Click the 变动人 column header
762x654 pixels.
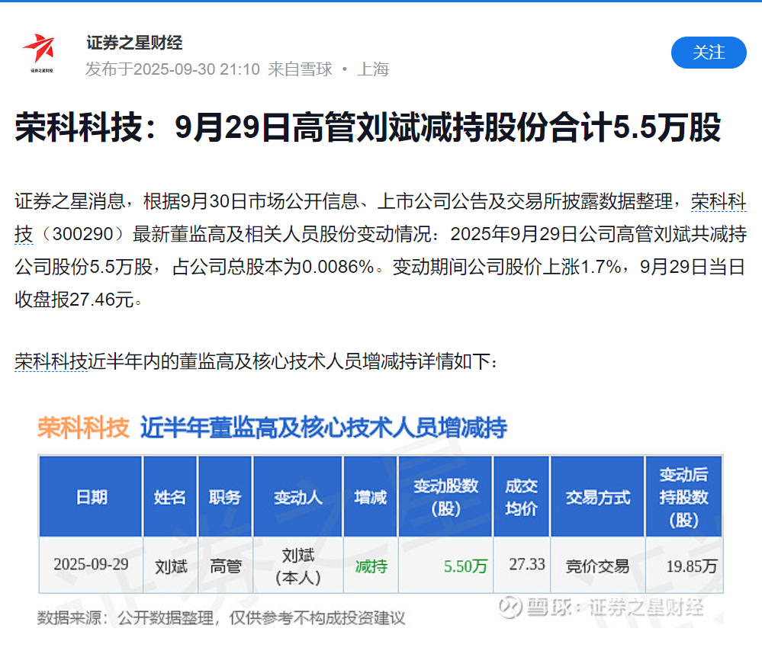tap(298, 497)
